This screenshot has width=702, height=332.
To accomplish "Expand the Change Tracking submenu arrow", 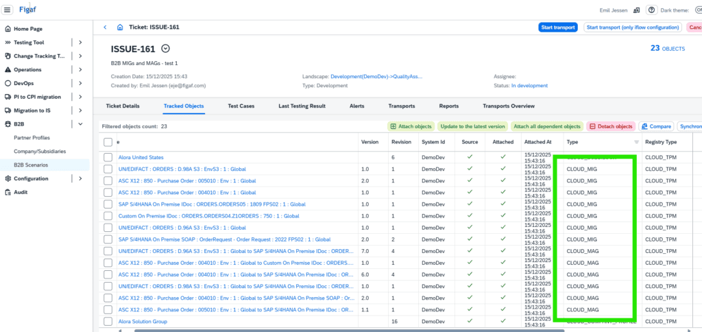I will tap(80, 56).
